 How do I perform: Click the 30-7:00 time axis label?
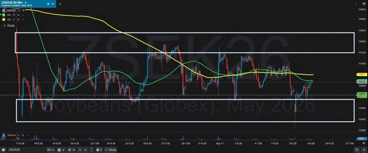[185, 143]
